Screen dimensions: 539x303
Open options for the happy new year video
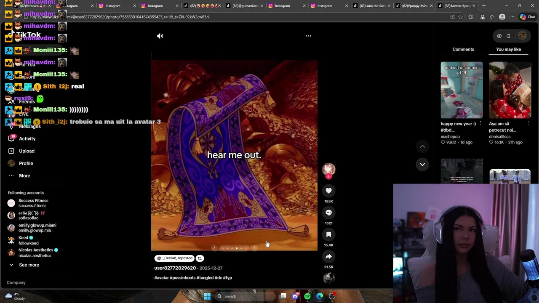(x=480, y=124)
